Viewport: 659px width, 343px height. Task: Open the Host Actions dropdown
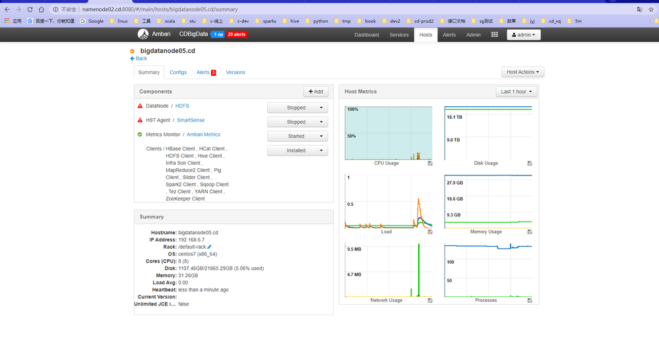(523, 72)
